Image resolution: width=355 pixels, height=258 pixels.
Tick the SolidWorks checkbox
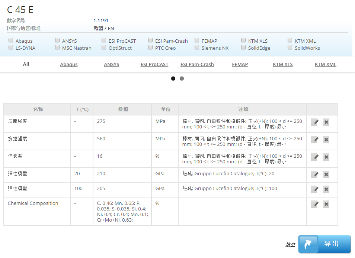point(290,48)
